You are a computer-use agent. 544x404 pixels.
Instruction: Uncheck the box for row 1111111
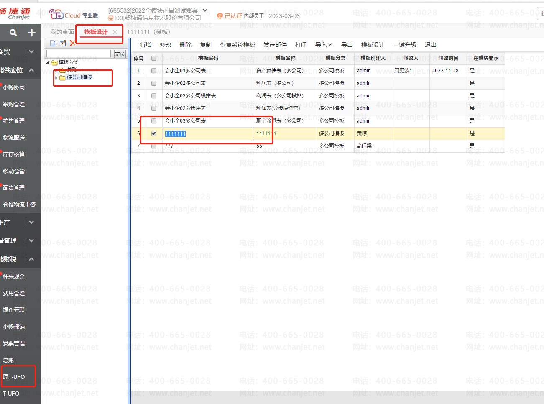coord(154,133)
